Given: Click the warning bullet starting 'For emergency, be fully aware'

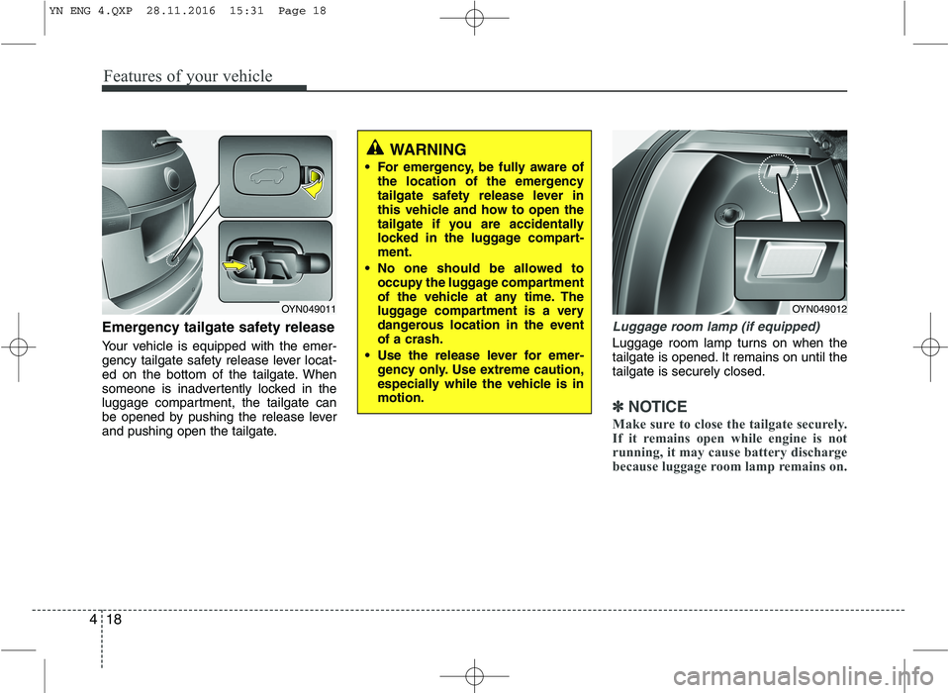Looking at the screenshot, I should 474,209.
